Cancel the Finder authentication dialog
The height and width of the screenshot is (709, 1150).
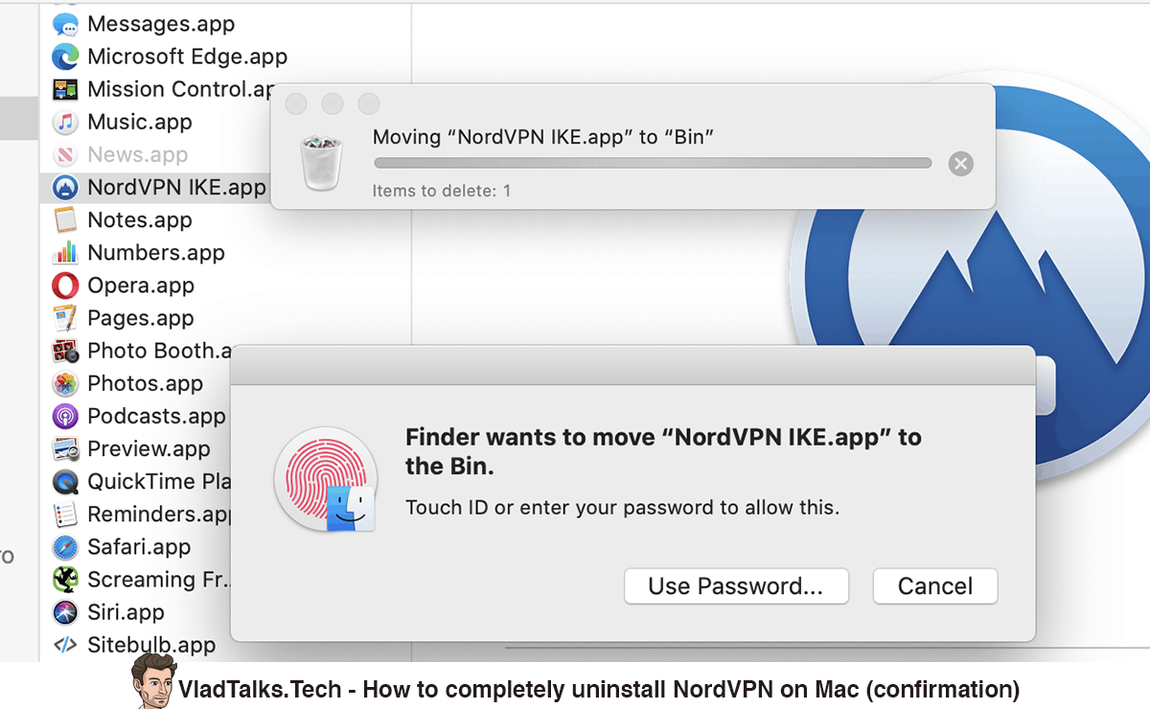pyautogui.click(x=935, y=586)
